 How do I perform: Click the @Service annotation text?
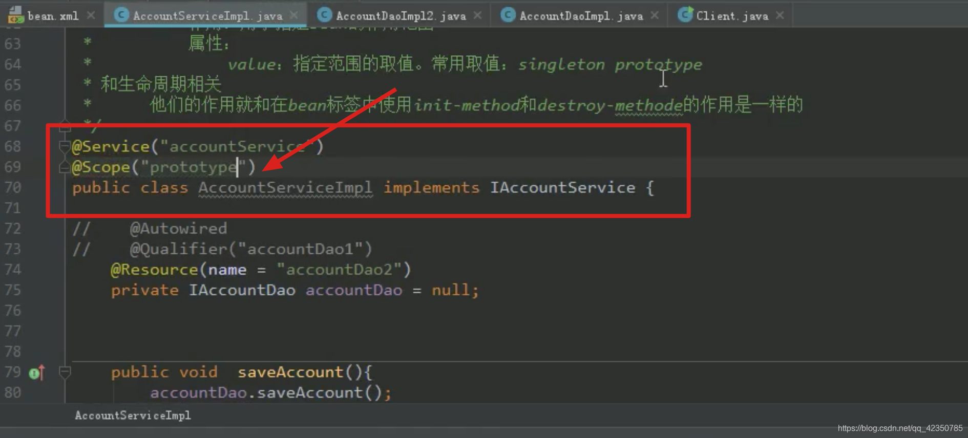[x=111, y=147]
